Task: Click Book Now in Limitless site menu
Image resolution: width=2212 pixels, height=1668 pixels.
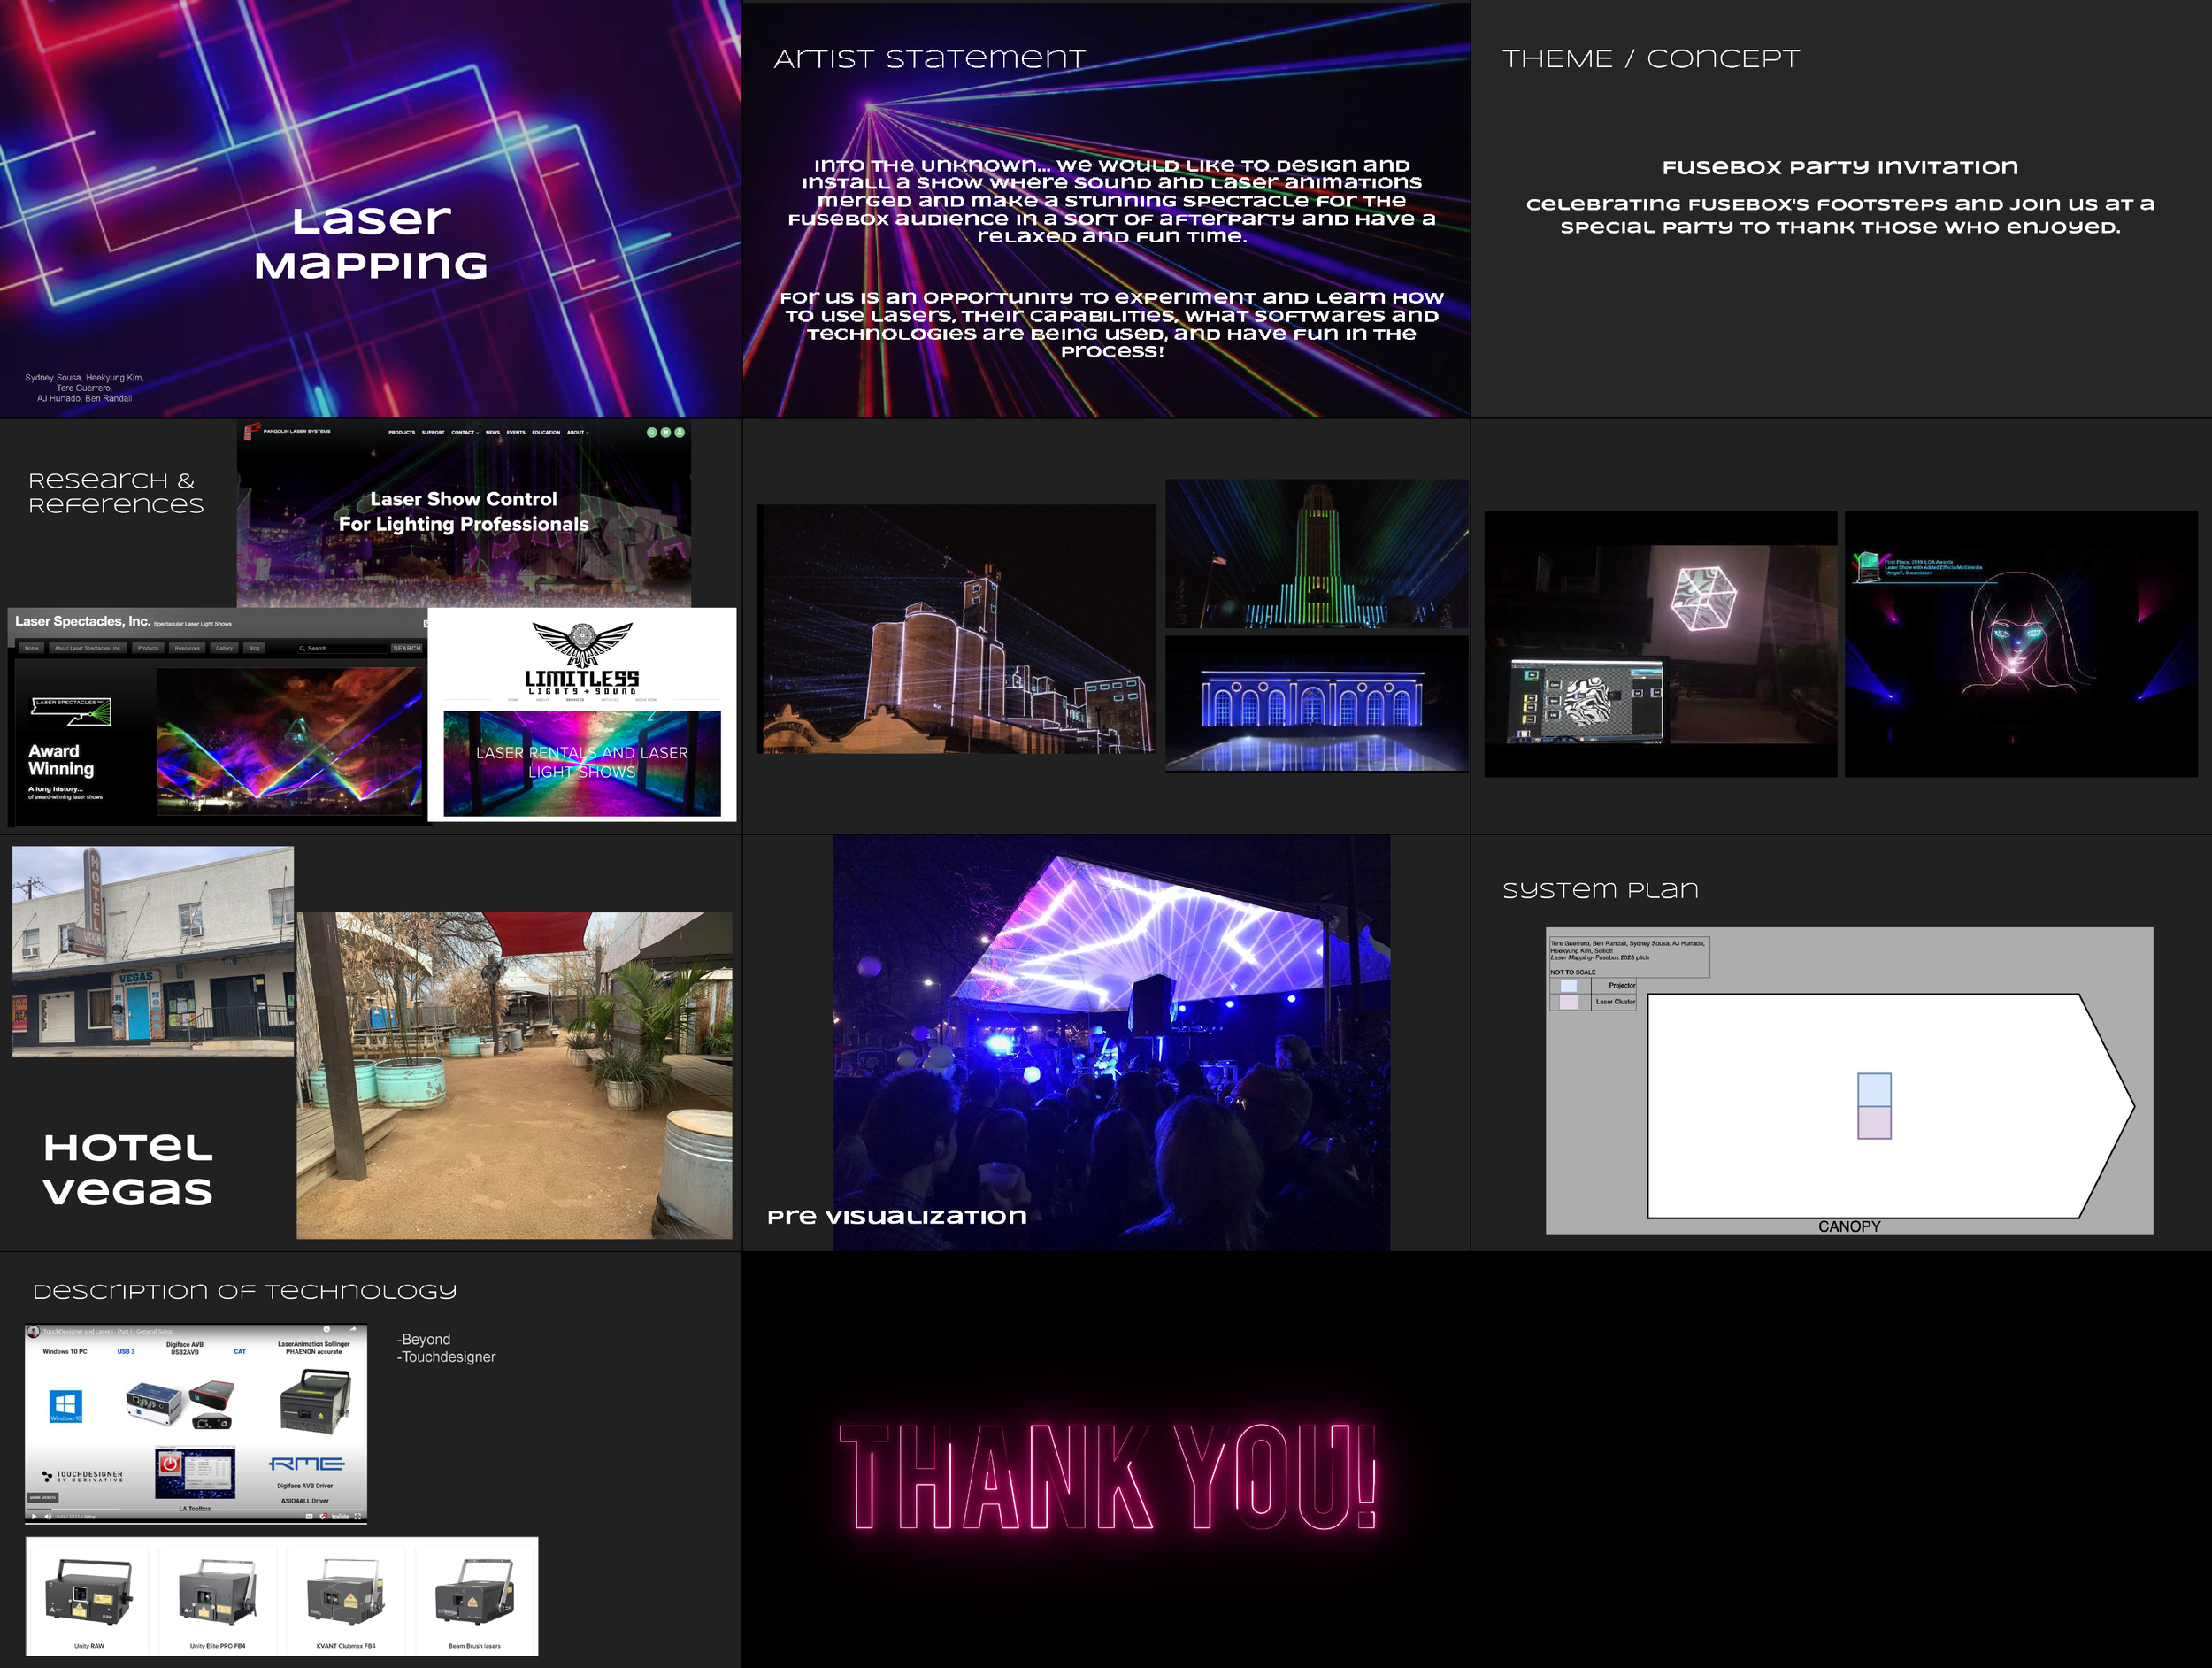Action: tap(646, 700)
